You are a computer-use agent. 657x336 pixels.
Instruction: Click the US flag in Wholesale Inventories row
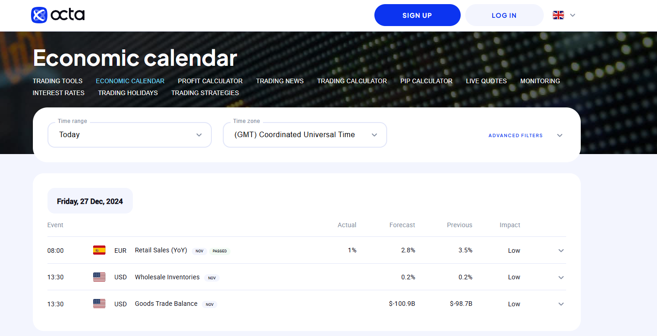click(99, 277)
